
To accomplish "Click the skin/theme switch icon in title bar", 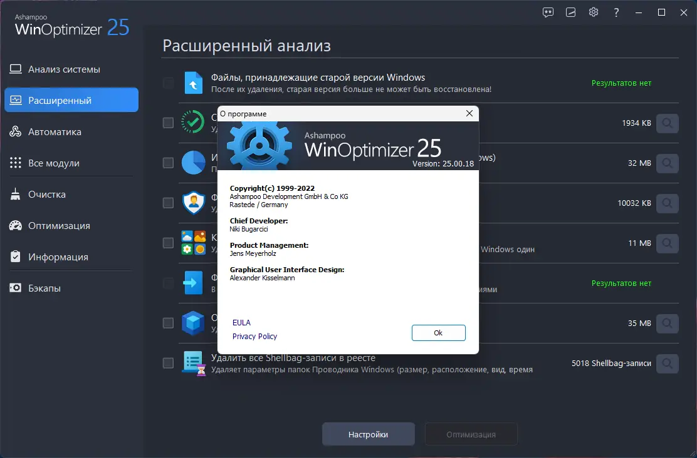I will (571, 13).
